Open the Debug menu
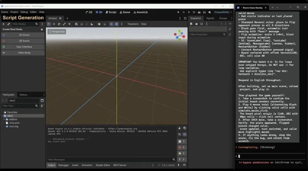This screenshot has width=308, height=171. [x=24, y=12]
